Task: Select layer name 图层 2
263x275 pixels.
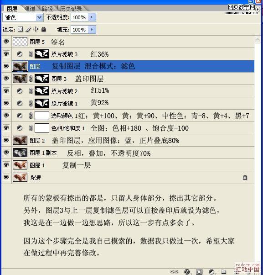Action: pyautogui.click(x=37, y=141)
